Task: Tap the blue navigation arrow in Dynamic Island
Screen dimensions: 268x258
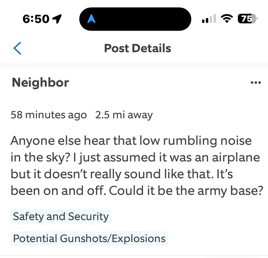Action: [92, 19]
